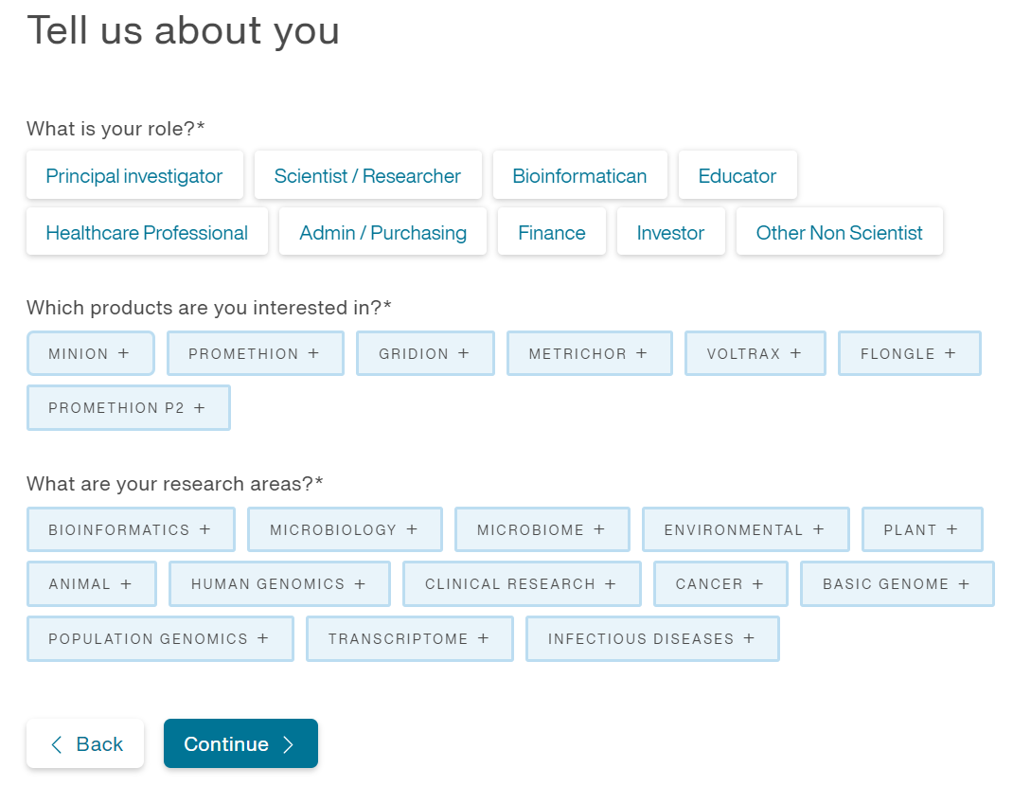Pick the Bioinformatican role option

[579, 175]
